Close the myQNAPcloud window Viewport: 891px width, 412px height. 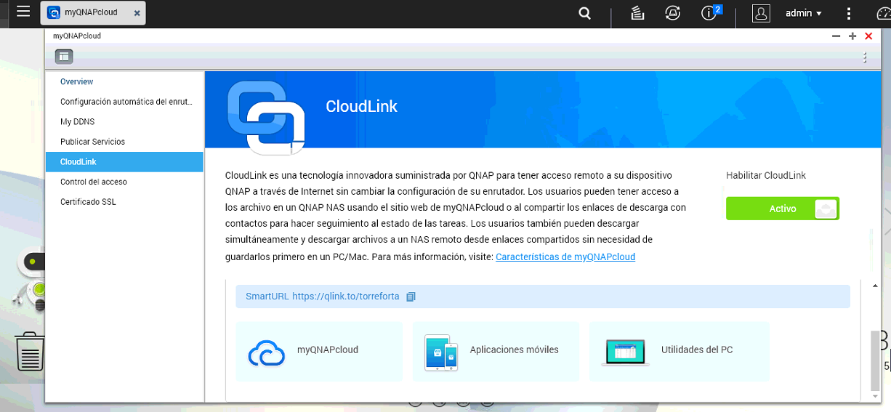[x=868, y=36]
